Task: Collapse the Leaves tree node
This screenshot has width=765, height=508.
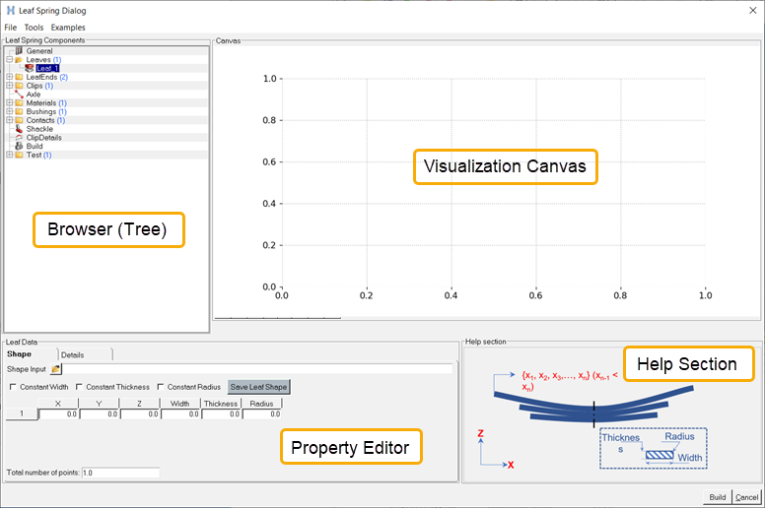Action: (x=9, y=60)
